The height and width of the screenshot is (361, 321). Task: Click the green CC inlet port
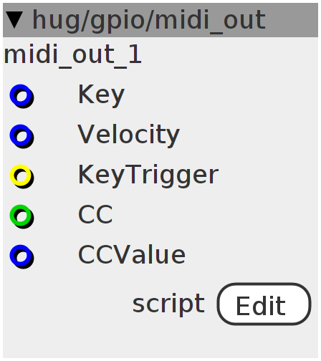[21, 216]
